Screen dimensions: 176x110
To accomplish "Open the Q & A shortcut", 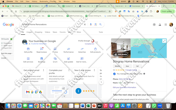I will 55,60.
